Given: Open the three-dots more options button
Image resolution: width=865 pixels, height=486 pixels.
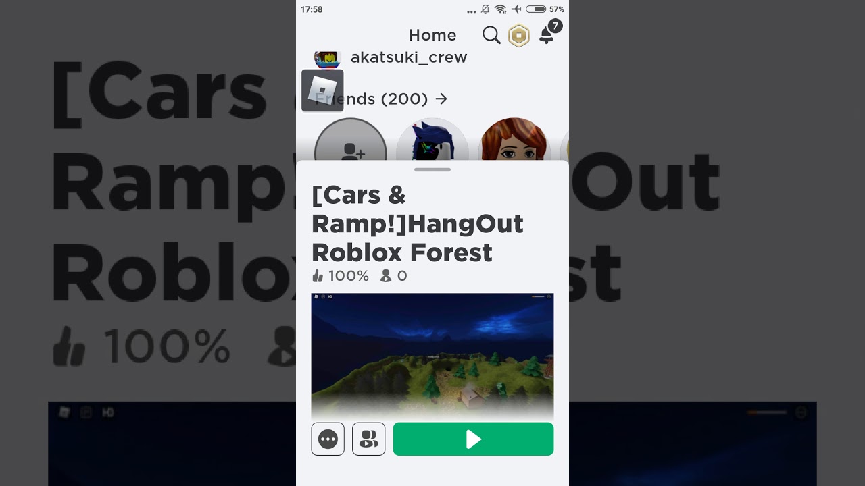Looking at the screenshot, I should [x=328, y=439].
